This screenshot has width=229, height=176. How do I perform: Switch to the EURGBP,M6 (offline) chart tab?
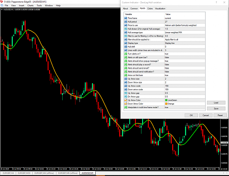(x=68, y=173)
